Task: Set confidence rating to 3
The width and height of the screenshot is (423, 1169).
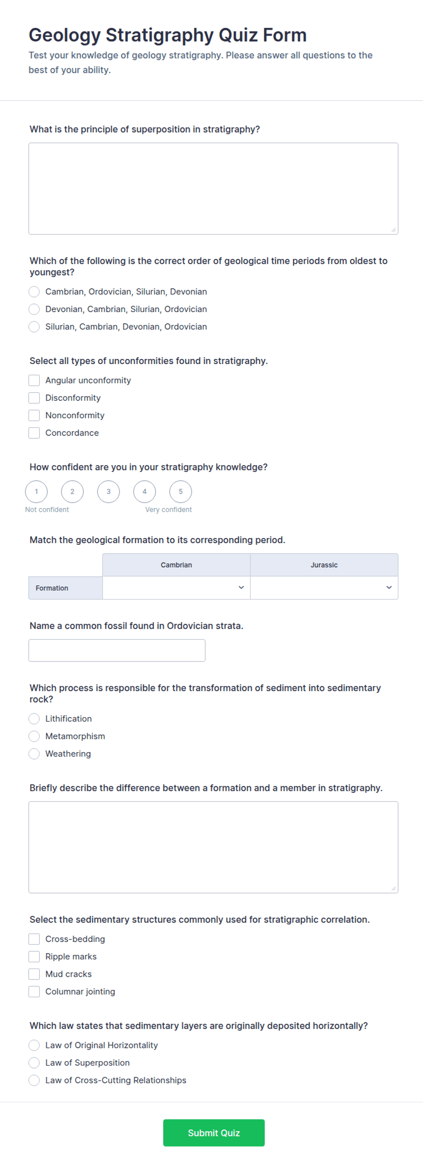Action: coord(108,492)
